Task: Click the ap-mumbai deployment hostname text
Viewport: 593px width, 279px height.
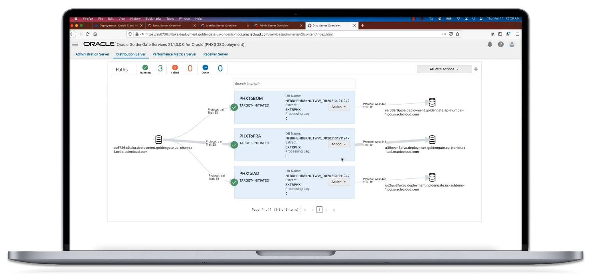Action: click(x=424, y=112)
